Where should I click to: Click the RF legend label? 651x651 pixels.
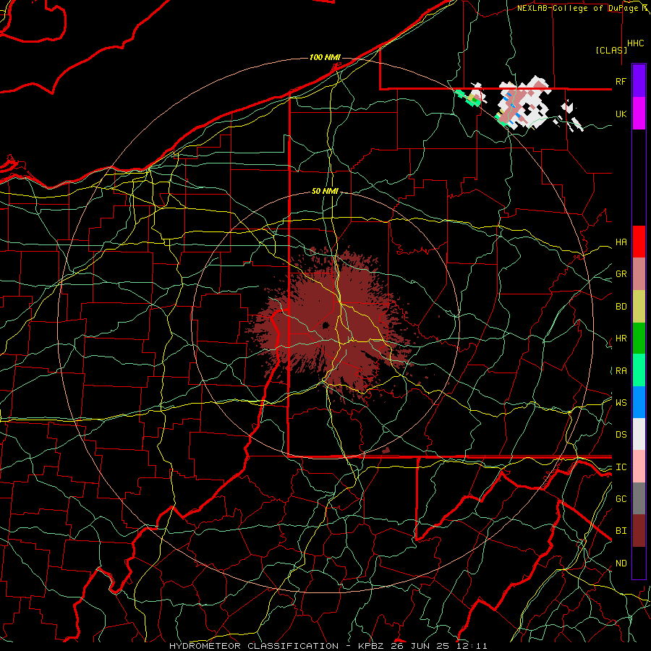[621, 81]
